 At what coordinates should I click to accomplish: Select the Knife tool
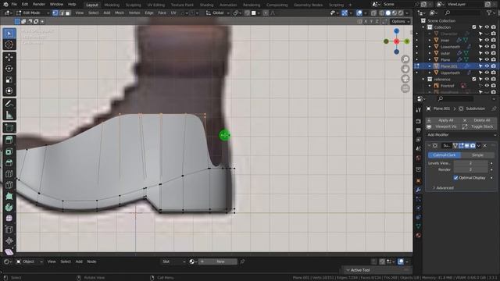pyautogui.click(x=9, y=185)
